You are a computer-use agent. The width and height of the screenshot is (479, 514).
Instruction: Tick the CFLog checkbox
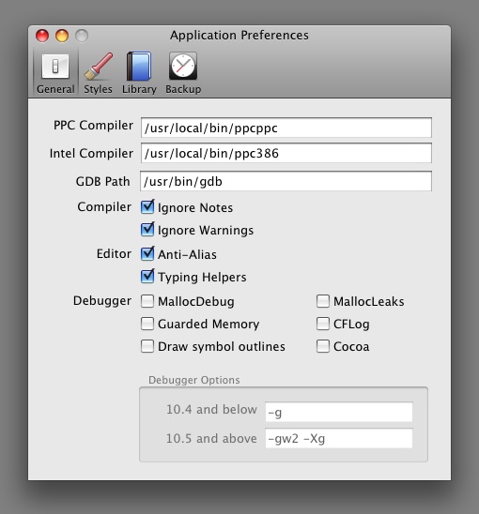(x=323, y=324)
